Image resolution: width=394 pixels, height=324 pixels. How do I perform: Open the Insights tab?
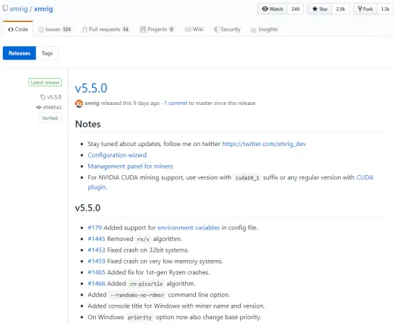(264, 29)
